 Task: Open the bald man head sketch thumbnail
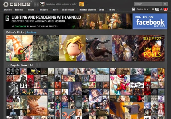point(61,71)
